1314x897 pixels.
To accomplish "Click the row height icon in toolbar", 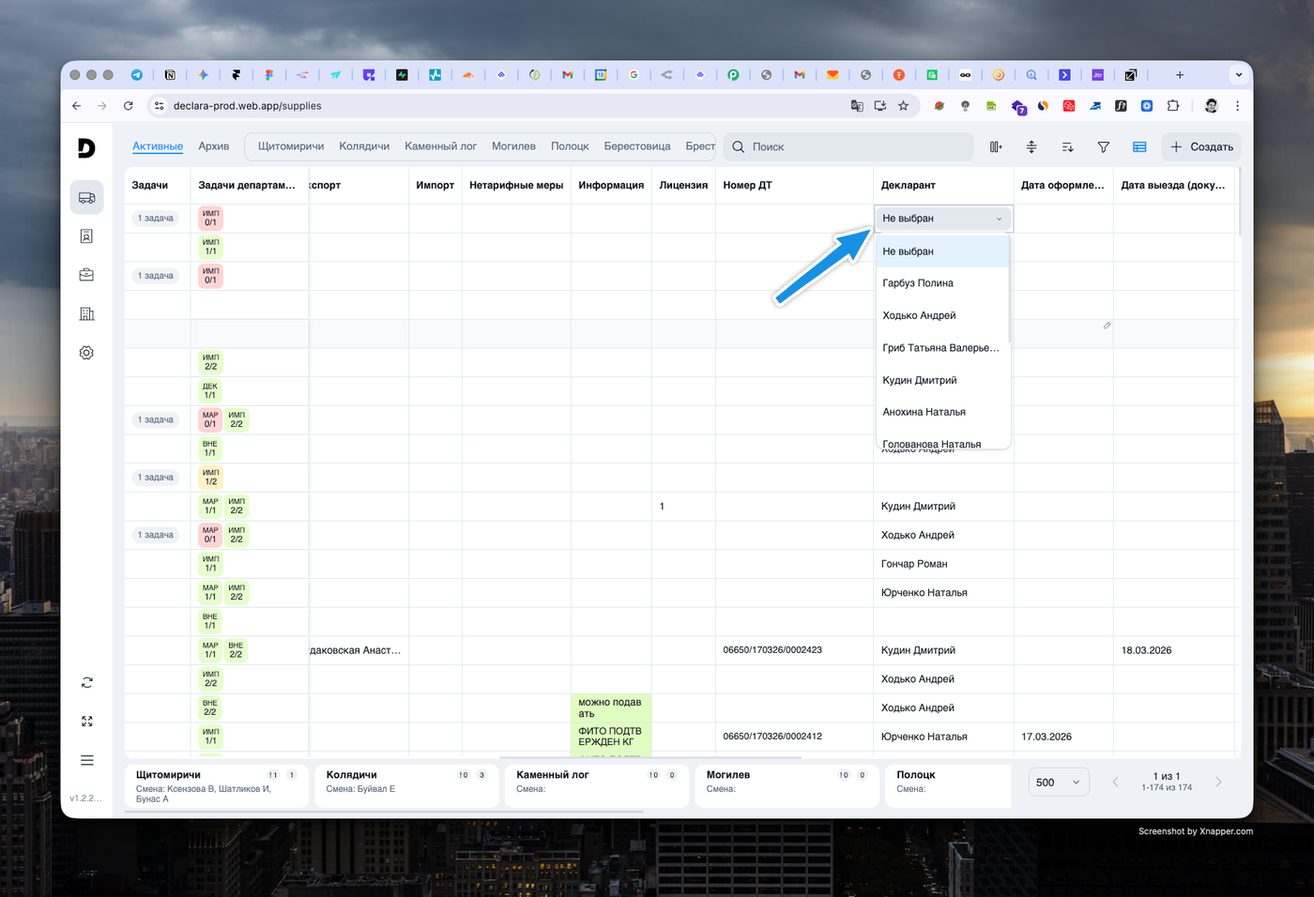I will (1031, 146).
